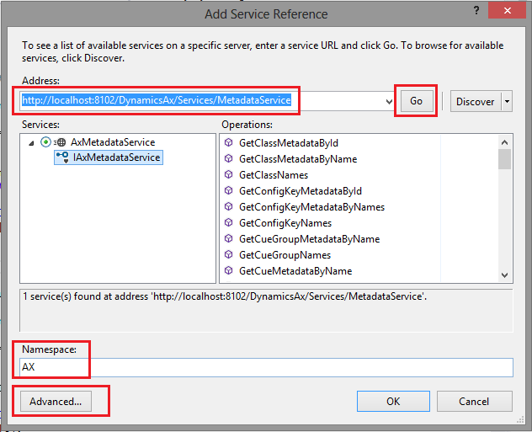Click the operations list scroll-down arrow
The width and height of the screenshot is (532, 432).
[x=504, y=275]
